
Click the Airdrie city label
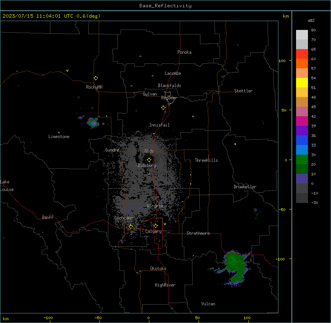tap(155, 206)
